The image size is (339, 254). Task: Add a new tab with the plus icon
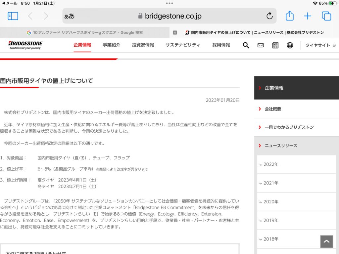[x=308, y=16]
